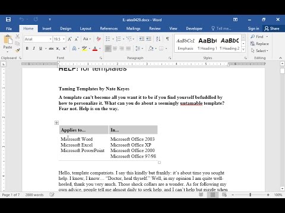
Task: Switch to the View tab
Action: 173,28
